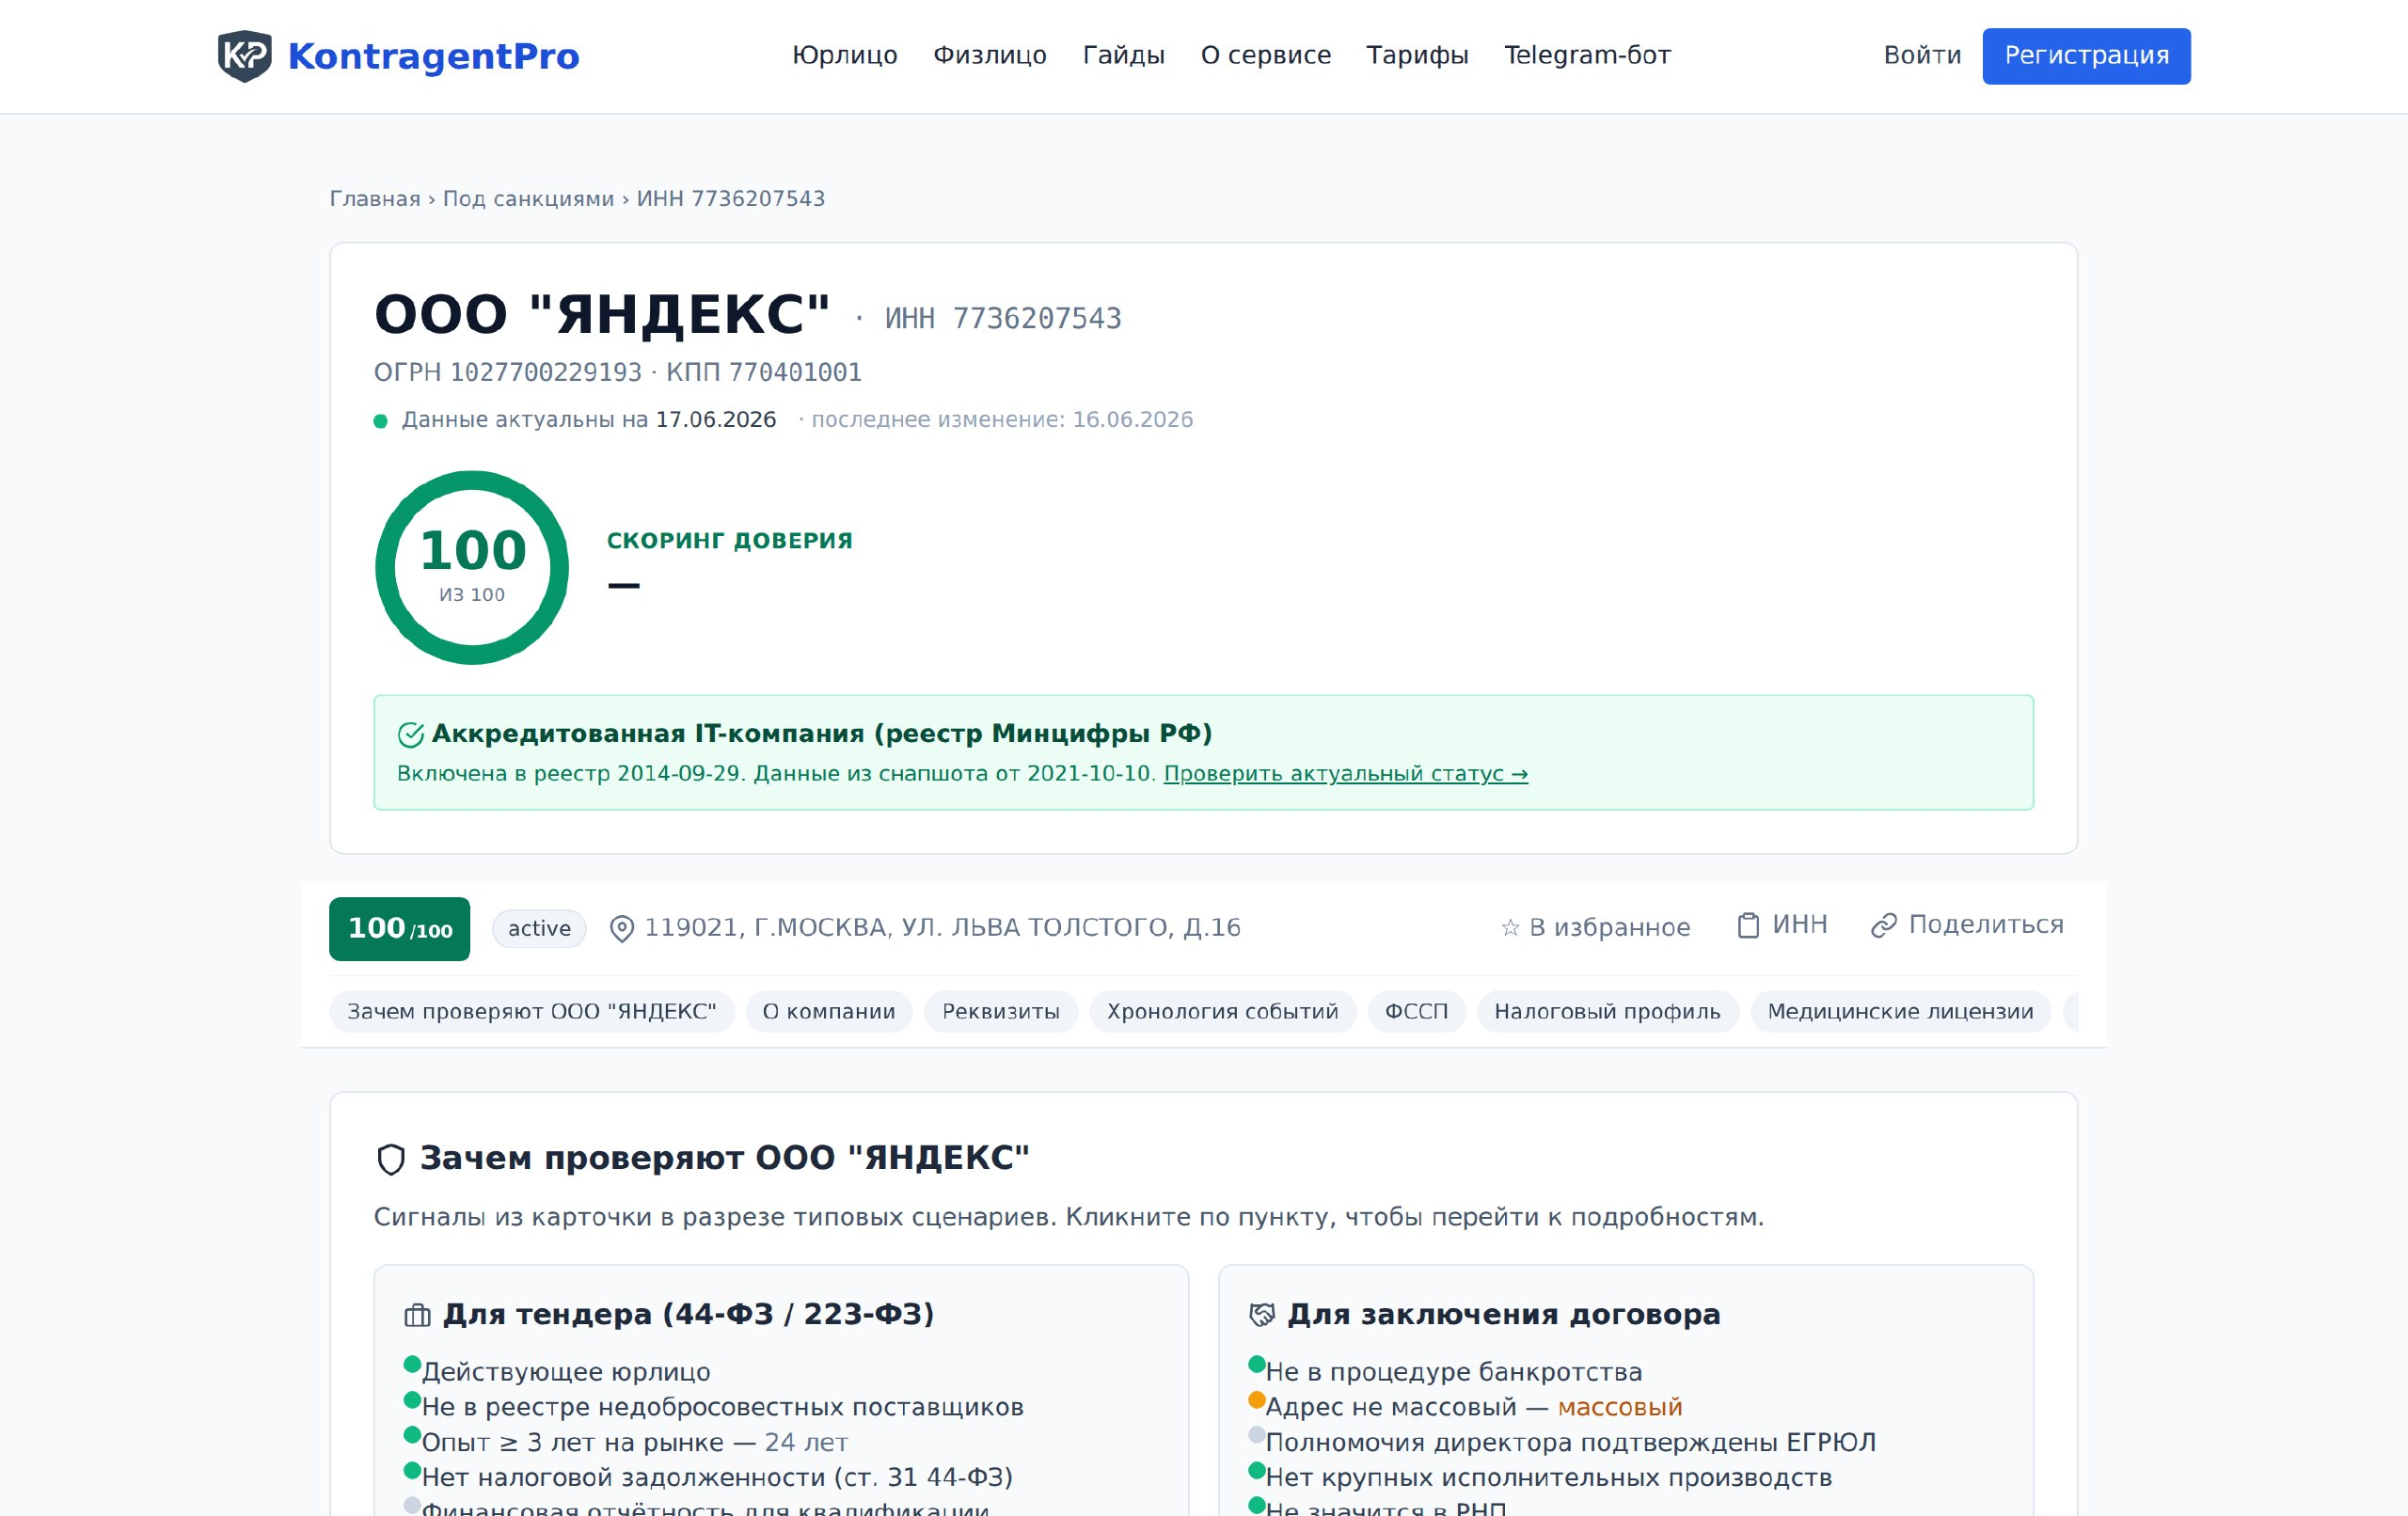2408x1516 pixels.
Task: Open Тарифы in the top navigation
Action: coord(1418,55)
